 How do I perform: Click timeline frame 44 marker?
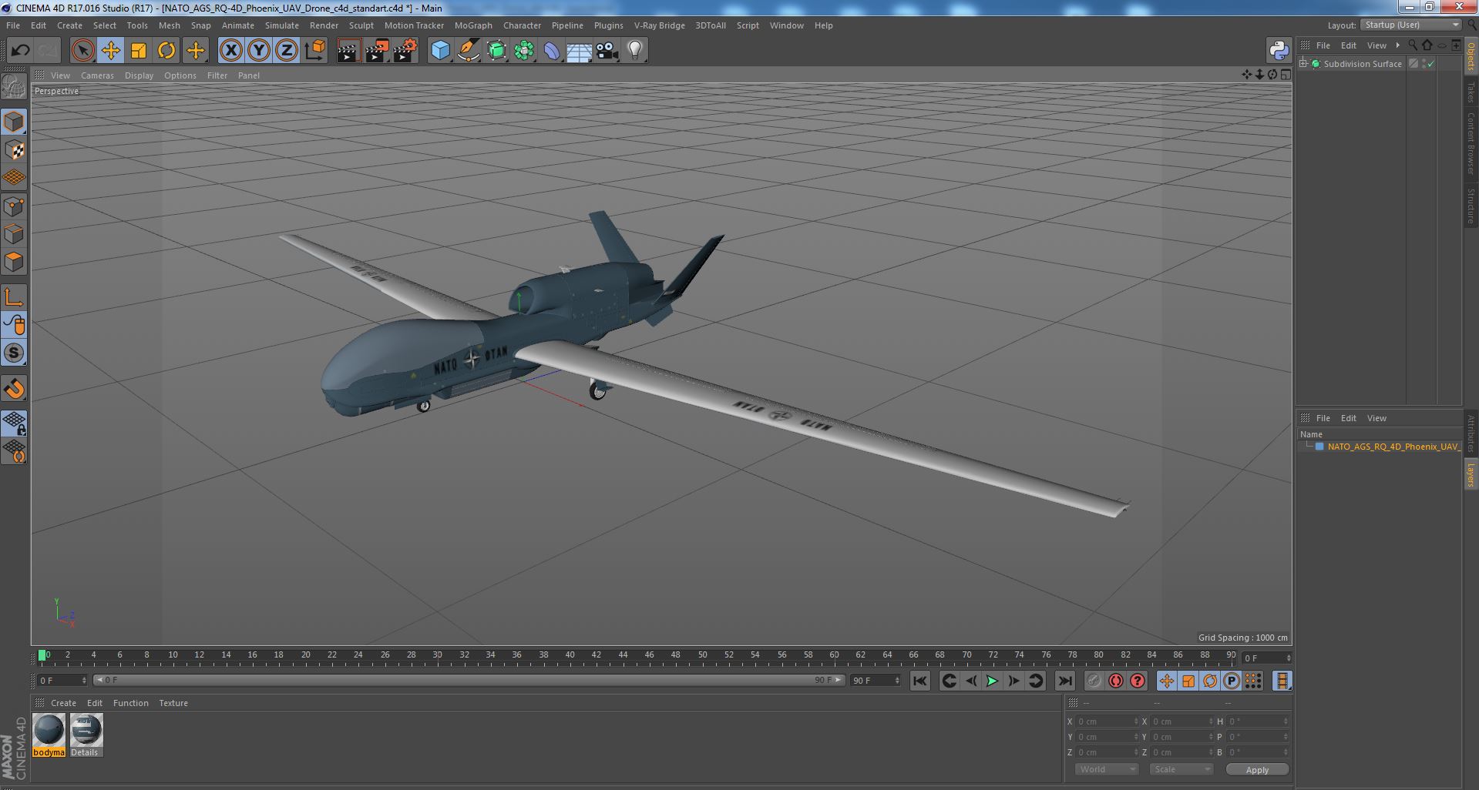[623, 656]
